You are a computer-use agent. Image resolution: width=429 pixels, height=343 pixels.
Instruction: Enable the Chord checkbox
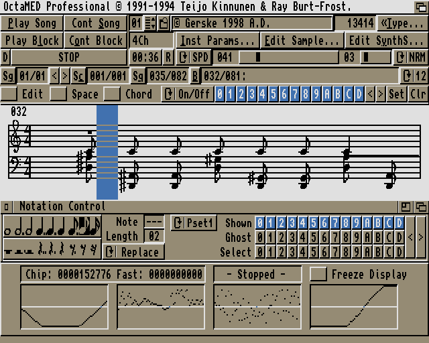click(x=112, y=94)
